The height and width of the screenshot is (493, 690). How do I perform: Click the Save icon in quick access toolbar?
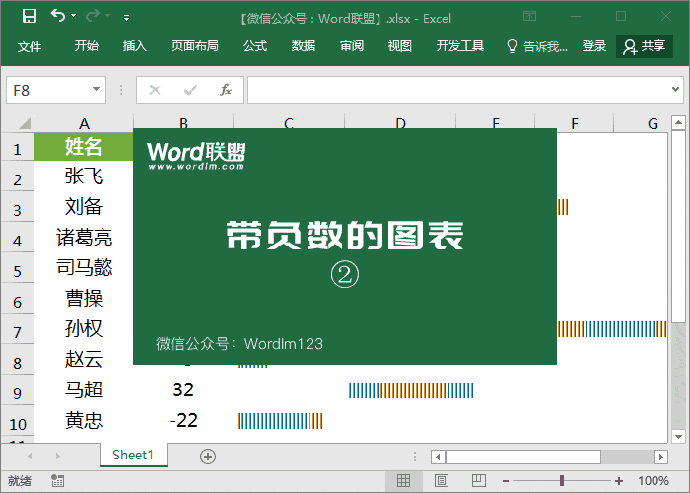29,17
